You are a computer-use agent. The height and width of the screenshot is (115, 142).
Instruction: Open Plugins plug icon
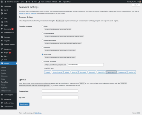[x=2, y=53]
